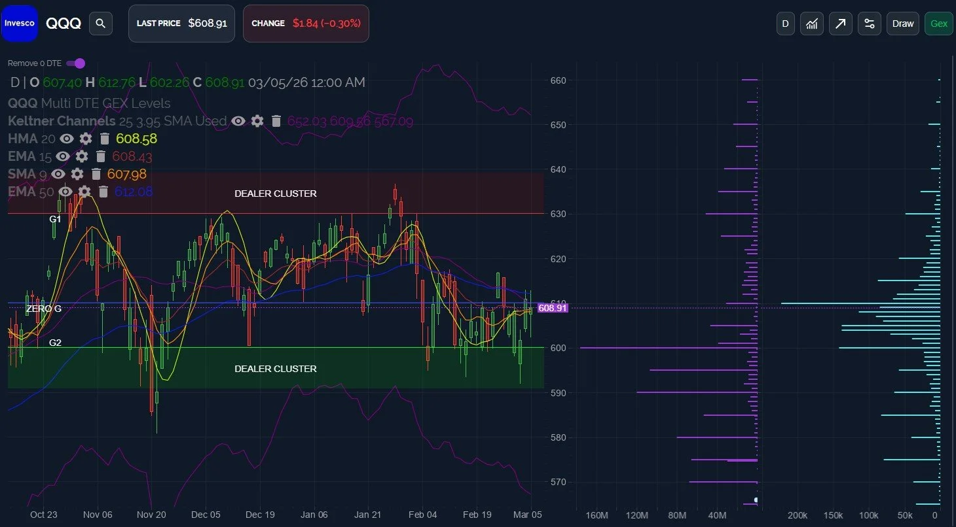Delete the EMA 50 indicator
Image resolution: width=956 pixels, height=527 pixels.
click(x=103, y=192)
